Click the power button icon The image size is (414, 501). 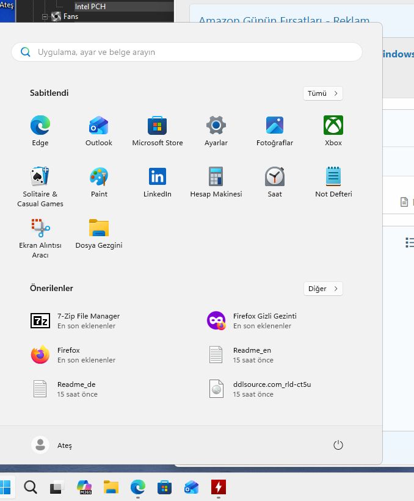tap(338, 445)
